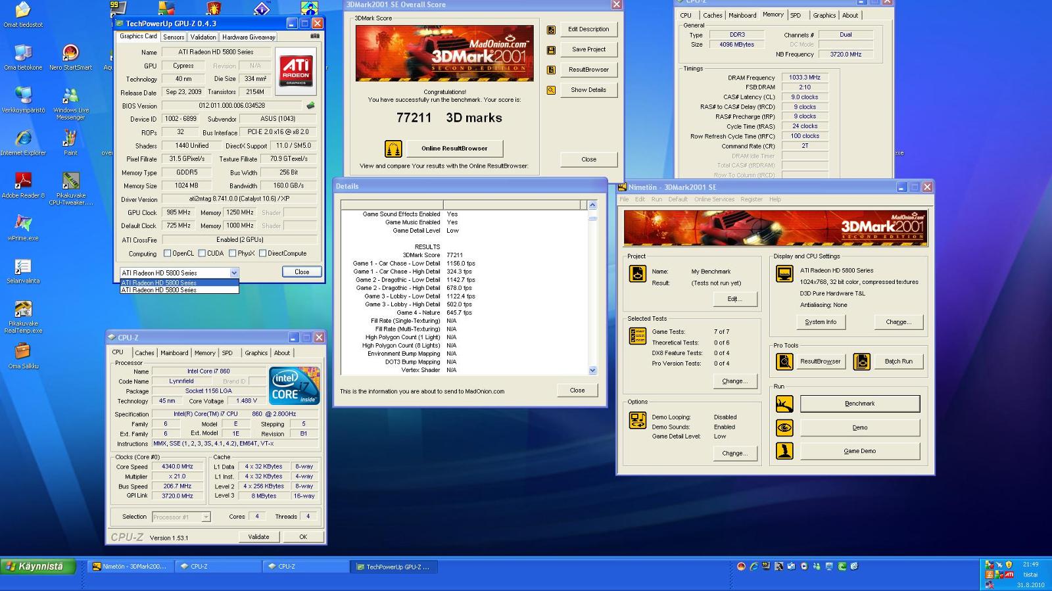
Task: Switch to the Caches tab in lower CPU-Z
Action: [x=145, y=353]
